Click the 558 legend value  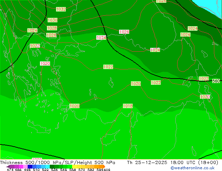click(72, 170)
